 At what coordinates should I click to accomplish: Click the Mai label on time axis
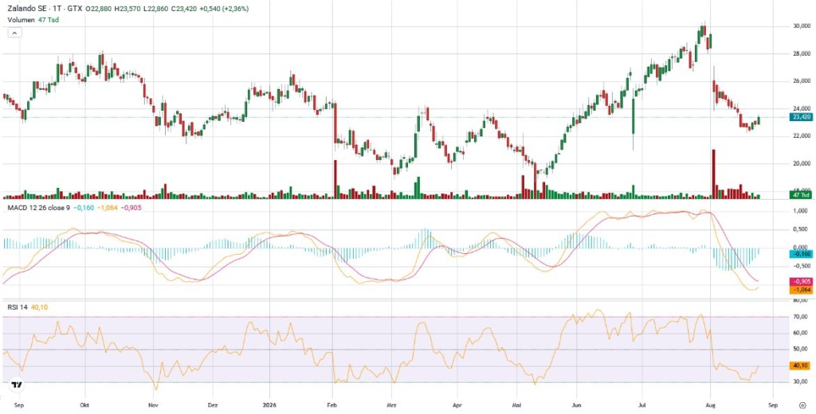coord(516,404)
